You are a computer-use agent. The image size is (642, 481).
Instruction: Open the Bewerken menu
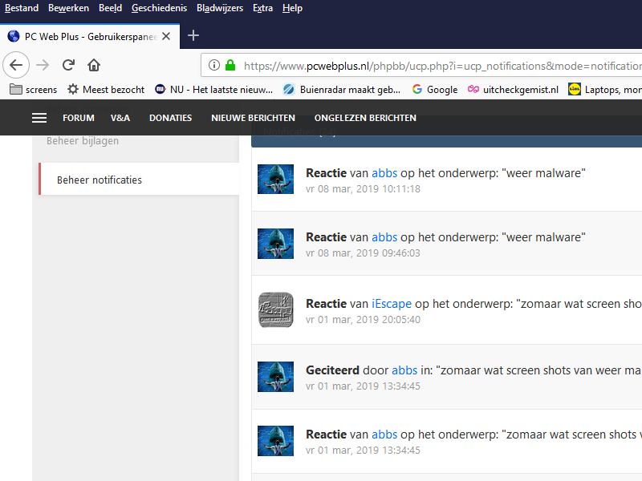pyautogui.click(x=68, y=8)
